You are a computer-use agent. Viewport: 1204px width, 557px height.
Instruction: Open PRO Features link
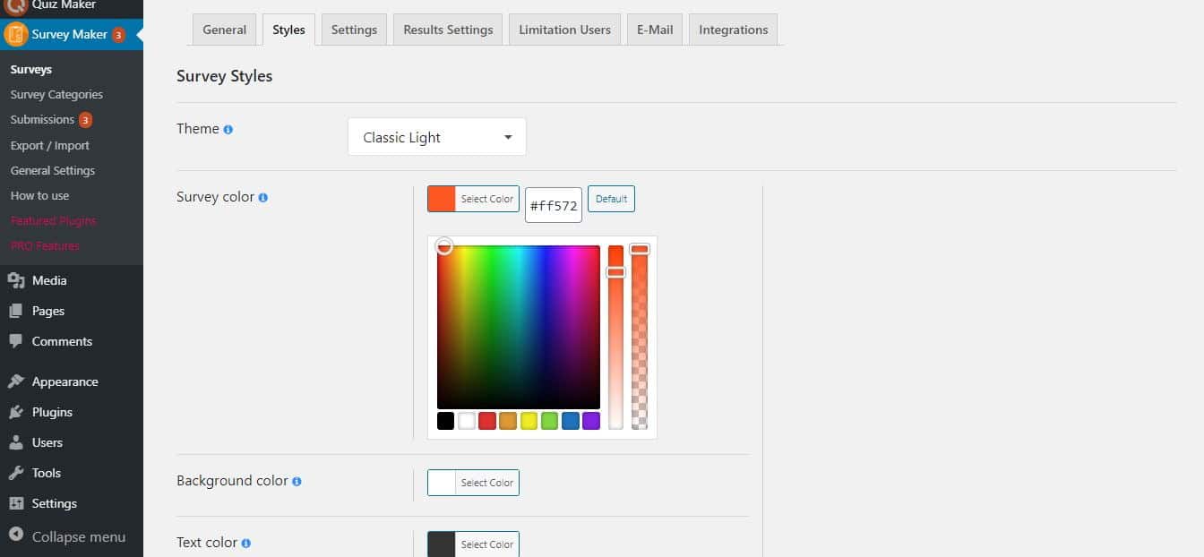45,245
